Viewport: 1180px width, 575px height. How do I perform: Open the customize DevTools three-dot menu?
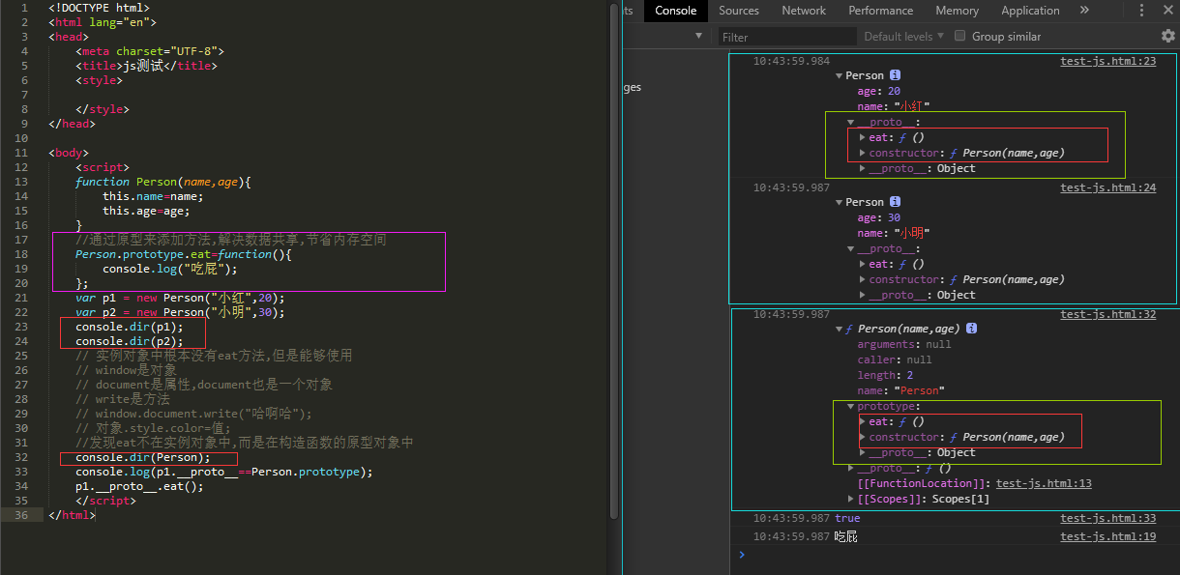pyautogui.click(x=1143, y=11)
